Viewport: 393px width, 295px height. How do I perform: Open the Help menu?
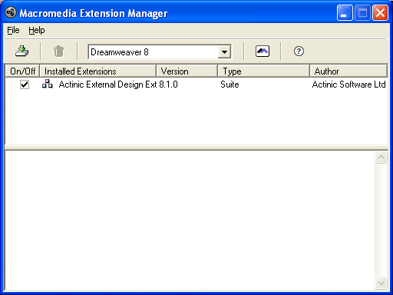tap(37, 30)
